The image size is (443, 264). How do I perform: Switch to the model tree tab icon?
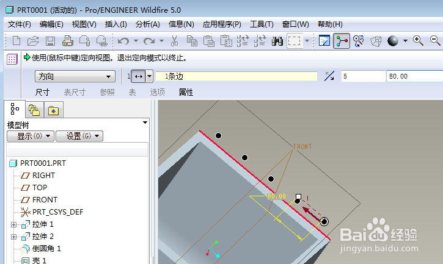coord(15,109)
